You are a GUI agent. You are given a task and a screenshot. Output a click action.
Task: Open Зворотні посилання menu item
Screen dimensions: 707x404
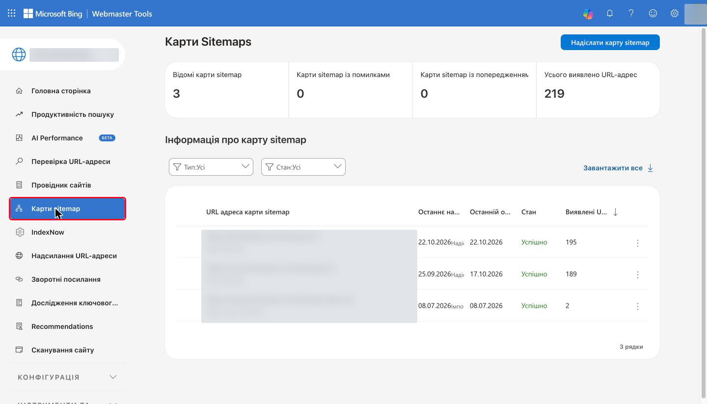point(67,279)
